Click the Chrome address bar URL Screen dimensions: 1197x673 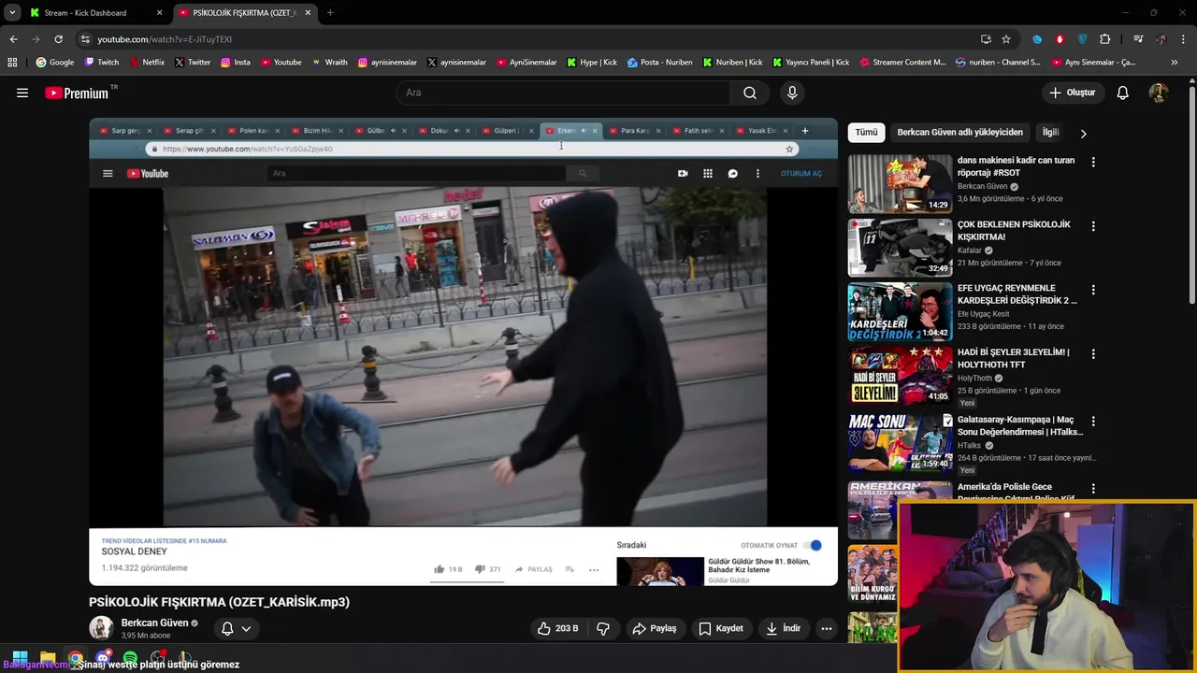point(165,39)
